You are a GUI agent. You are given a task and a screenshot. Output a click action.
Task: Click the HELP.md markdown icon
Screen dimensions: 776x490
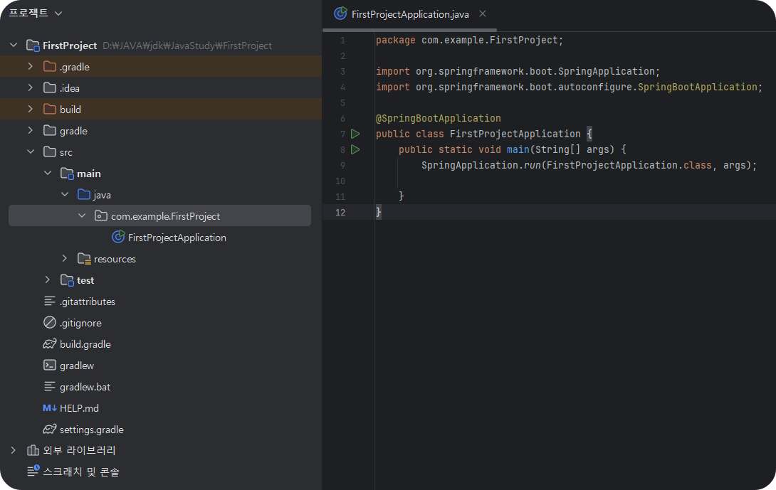[50, 408]
